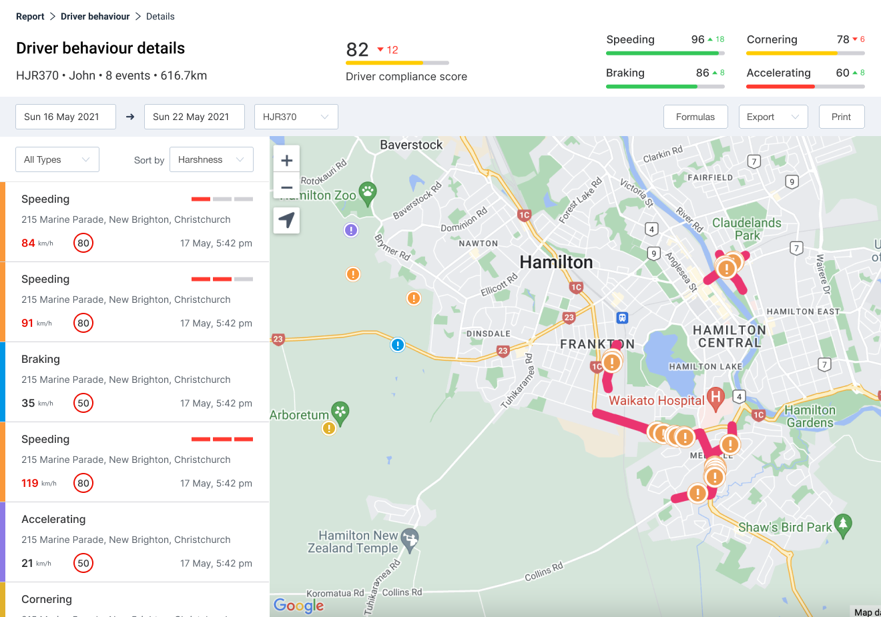Click the Waikato Hospital H pin

coord(715,398)
